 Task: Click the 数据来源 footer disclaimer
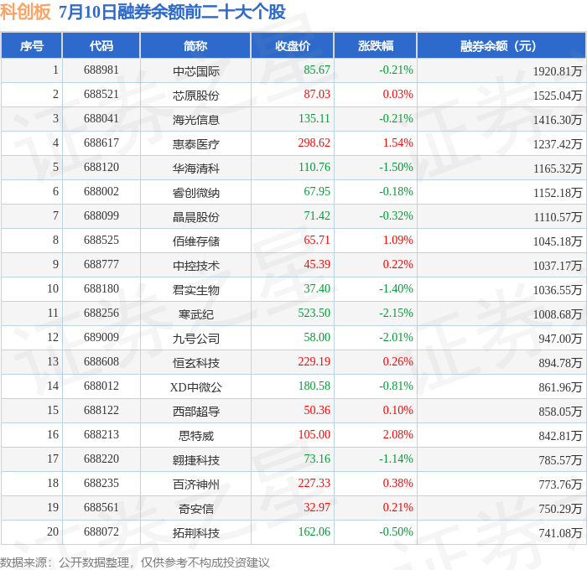(x=135, y=562)
